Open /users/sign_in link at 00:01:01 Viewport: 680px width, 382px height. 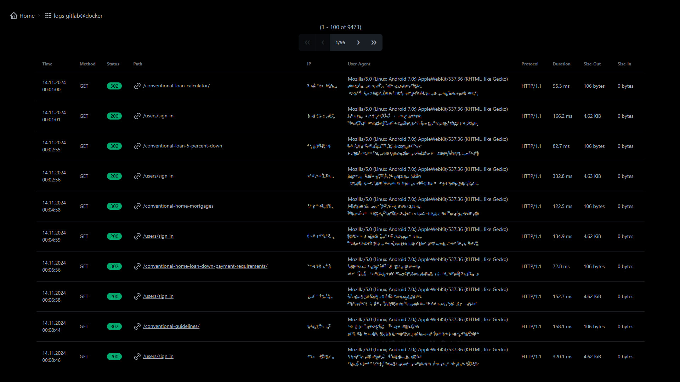click(158, 116)
